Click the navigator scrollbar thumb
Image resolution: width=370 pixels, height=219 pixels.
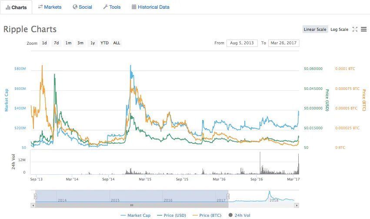tap(132, 206)
